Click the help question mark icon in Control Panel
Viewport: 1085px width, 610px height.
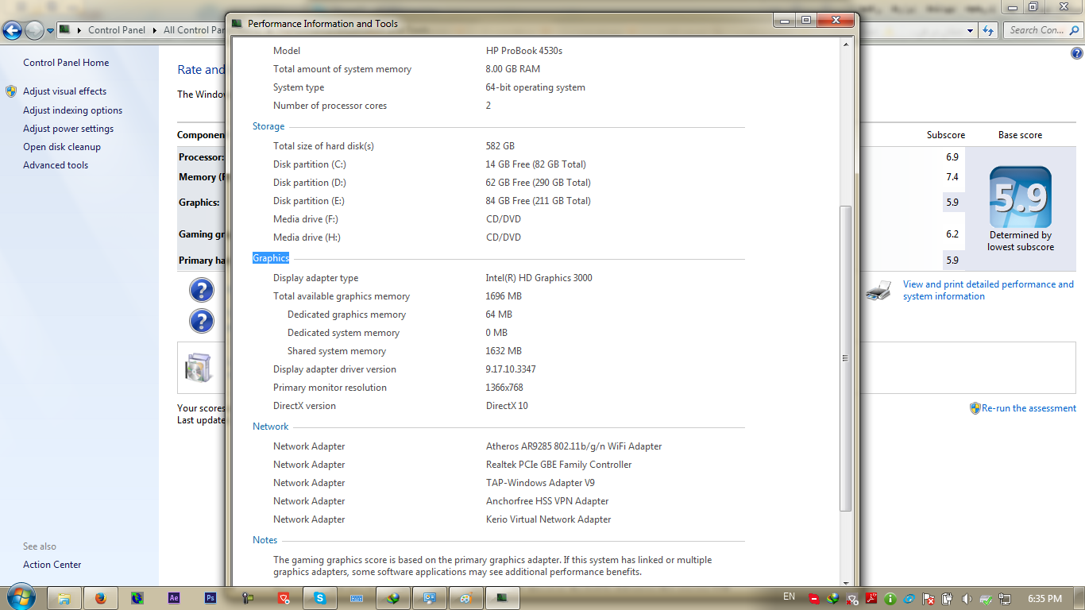pos(1076,53)
